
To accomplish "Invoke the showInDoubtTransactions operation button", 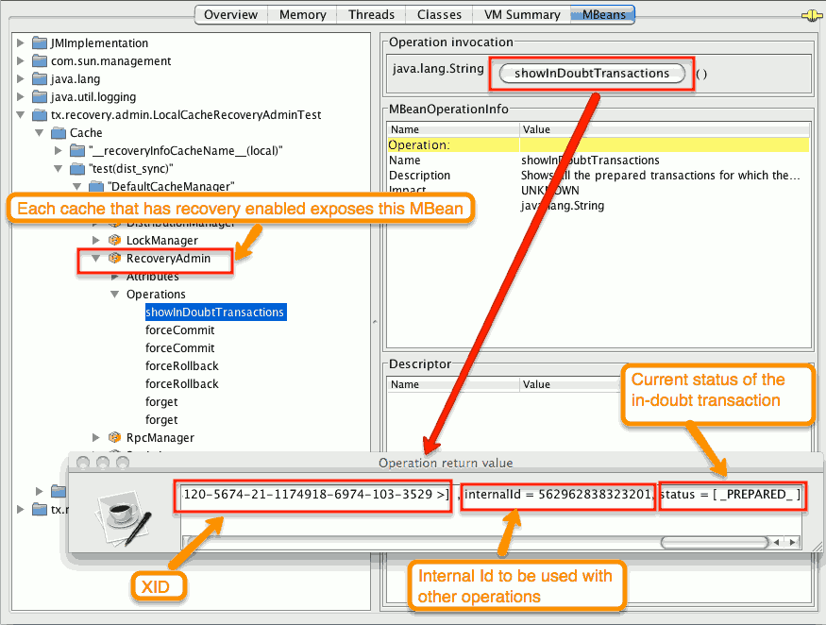I will pos(592,74).
